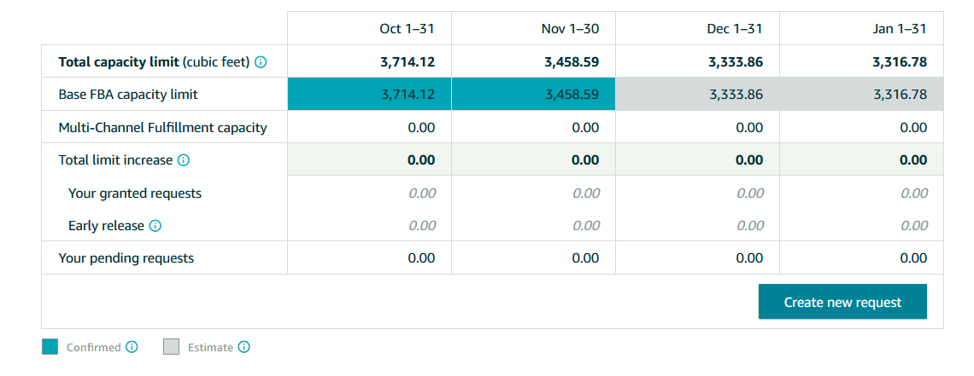The width and height of the screenshot is (974, 376).
Task: Select the Oct 1–31 column header
Action: point(408,28)
